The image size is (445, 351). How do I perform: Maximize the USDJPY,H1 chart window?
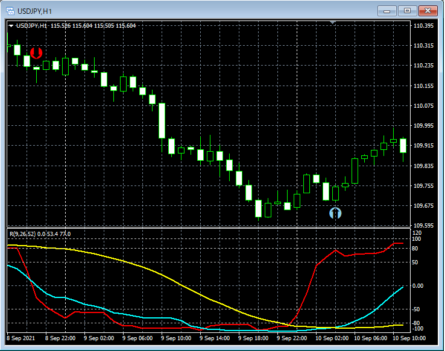click(x=408, y=11)
